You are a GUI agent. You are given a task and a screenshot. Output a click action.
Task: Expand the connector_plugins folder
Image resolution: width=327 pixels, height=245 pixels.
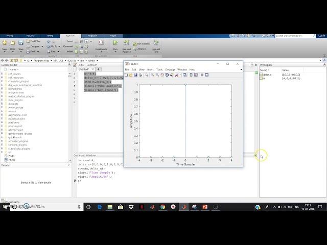pyautogui.click(x=2, y=81)
